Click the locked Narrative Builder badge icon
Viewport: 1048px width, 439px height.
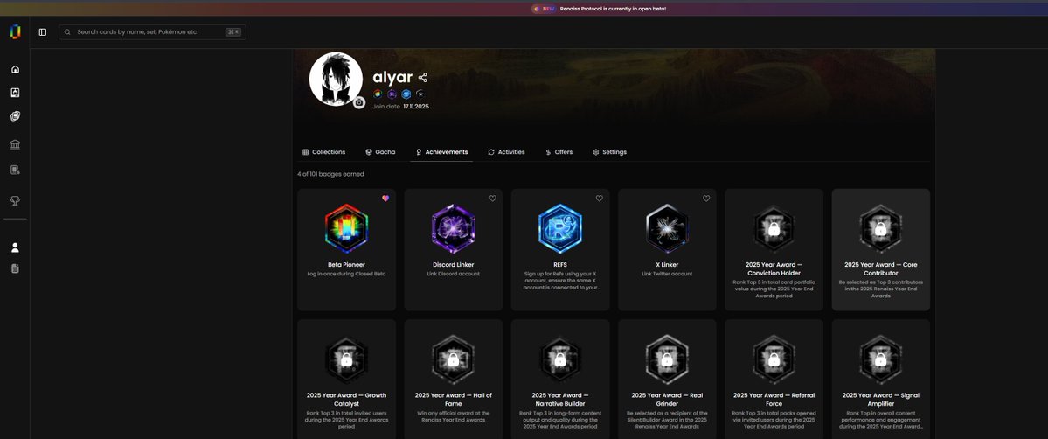560,359
